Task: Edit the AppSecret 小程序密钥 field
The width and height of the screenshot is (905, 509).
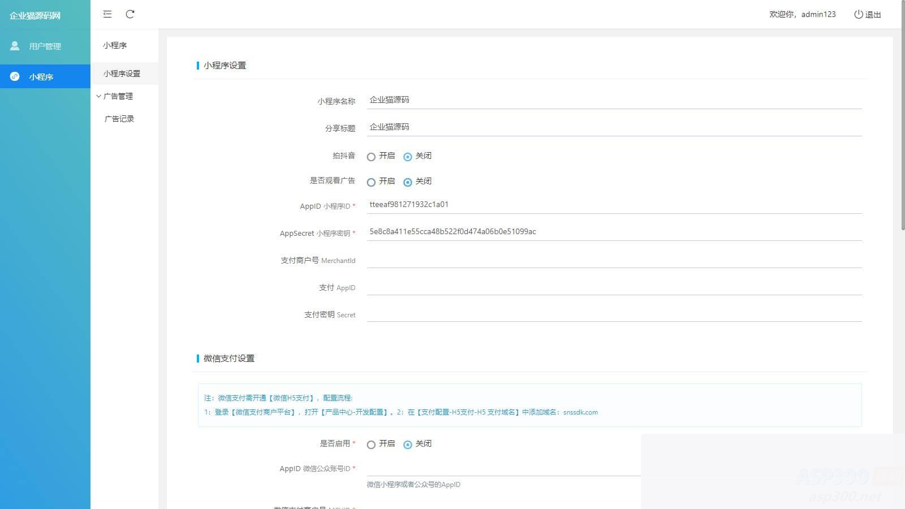Action: pos(566,231)
